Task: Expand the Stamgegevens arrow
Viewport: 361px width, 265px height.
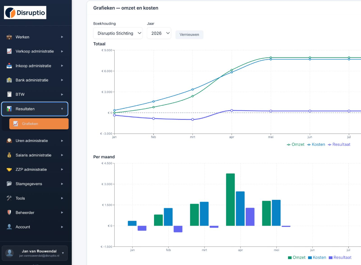Action: pos(62,184)
